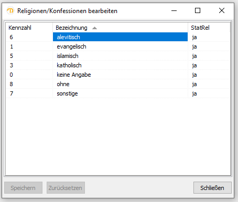Click the StatRel ja value for evangelisch
Viewport: 238px width, 202px height.
[x=194, y=46]
